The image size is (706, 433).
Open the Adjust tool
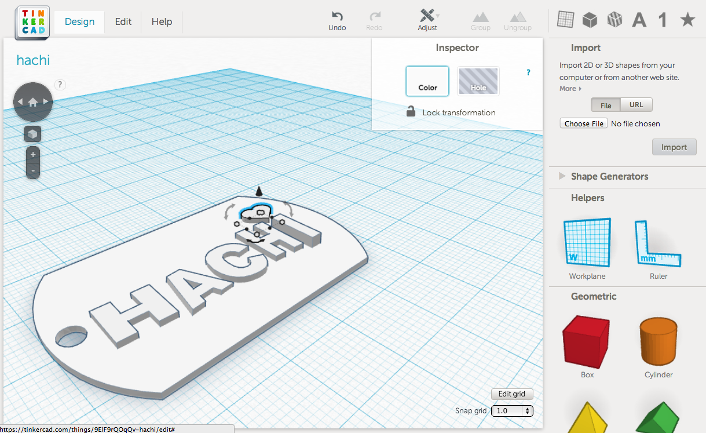click(x=427, y=16)
